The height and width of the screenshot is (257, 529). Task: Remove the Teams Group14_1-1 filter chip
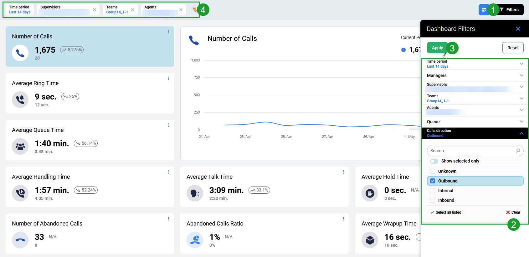(x=133, y=10)
